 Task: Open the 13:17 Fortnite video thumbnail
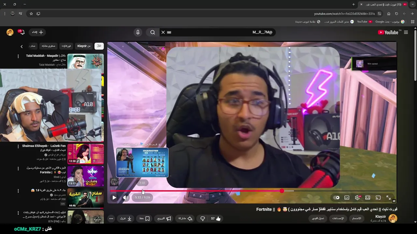click(x=85, y=176)
